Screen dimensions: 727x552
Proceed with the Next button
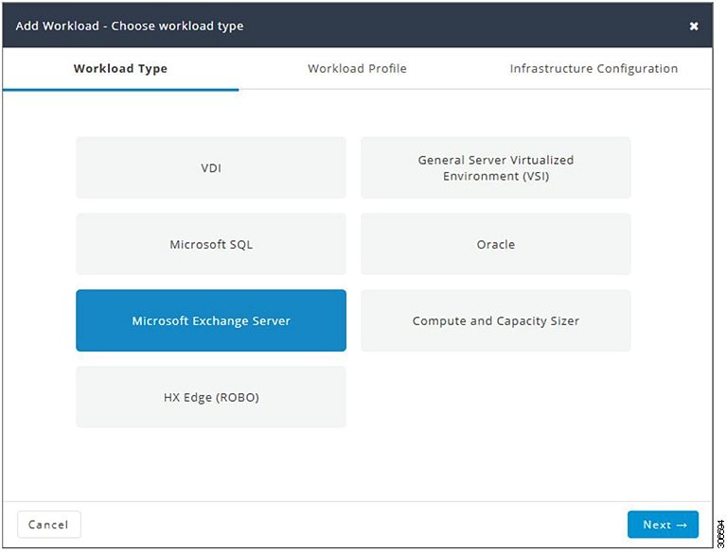coord(663,525)
